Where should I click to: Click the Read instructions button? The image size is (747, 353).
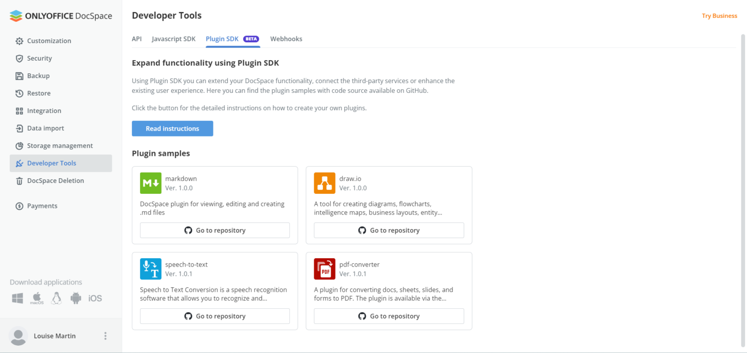point(172,128)
